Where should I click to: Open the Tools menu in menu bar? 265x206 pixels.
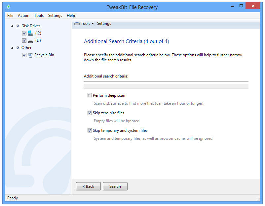(x=39, y=16)
